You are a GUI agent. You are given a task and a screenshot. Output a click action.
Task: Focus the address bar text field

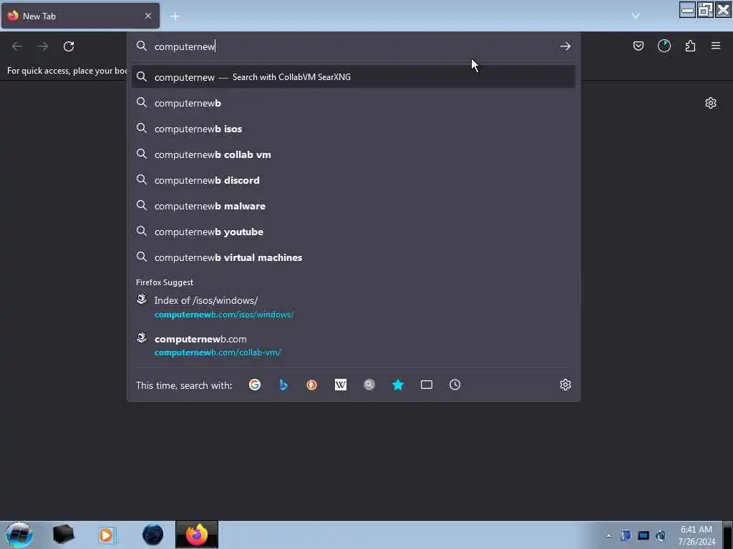[353, 46]
